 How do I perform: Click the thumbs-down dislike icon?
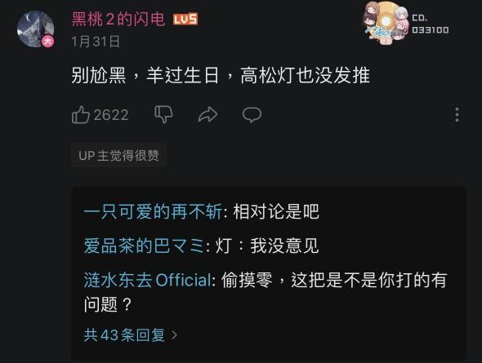pos(163,114)
